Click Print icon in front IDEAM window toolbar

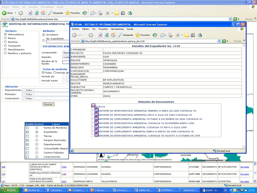pos(170,35)
